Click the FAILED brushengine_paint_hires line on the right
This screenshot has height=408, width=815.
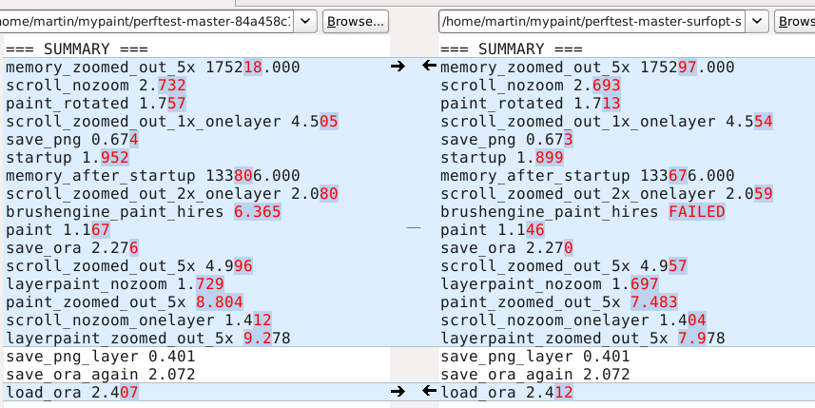(x=582, y=211)
